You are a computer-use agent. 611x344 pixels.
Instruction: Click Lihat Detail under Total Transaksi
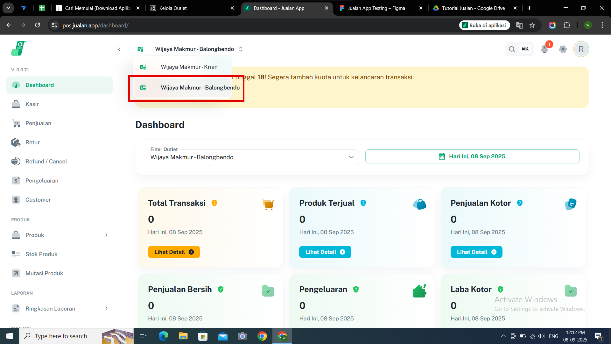(x=174, y=252)
